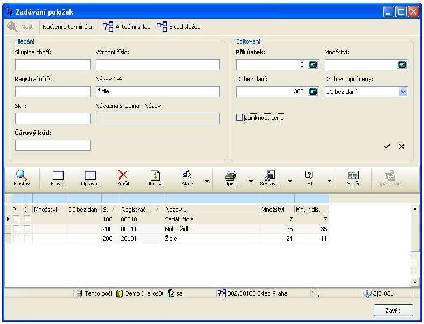
Task: Expand Sestavy dropdown arrow
Action: click(290, 181)
